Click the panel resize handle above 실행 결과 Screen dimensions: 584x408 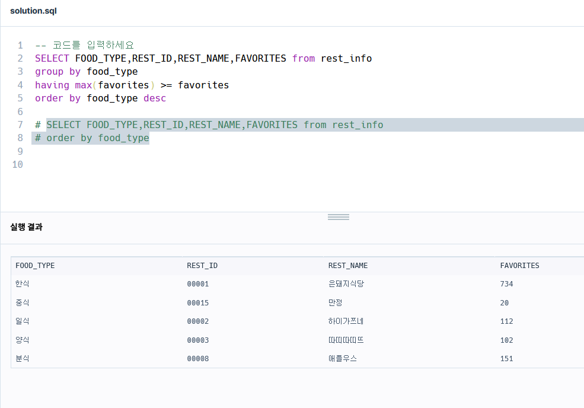click(x=338, y=217)
